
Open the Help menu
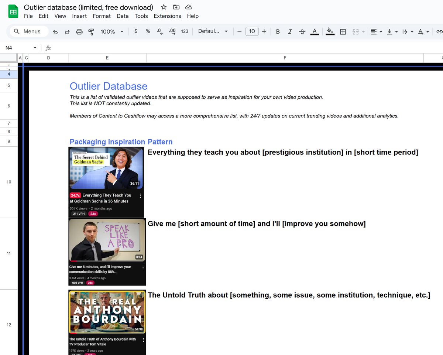pyautogui.click(x=193, y=16)
